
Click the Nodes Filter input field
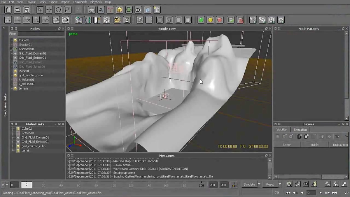point(41,33)
